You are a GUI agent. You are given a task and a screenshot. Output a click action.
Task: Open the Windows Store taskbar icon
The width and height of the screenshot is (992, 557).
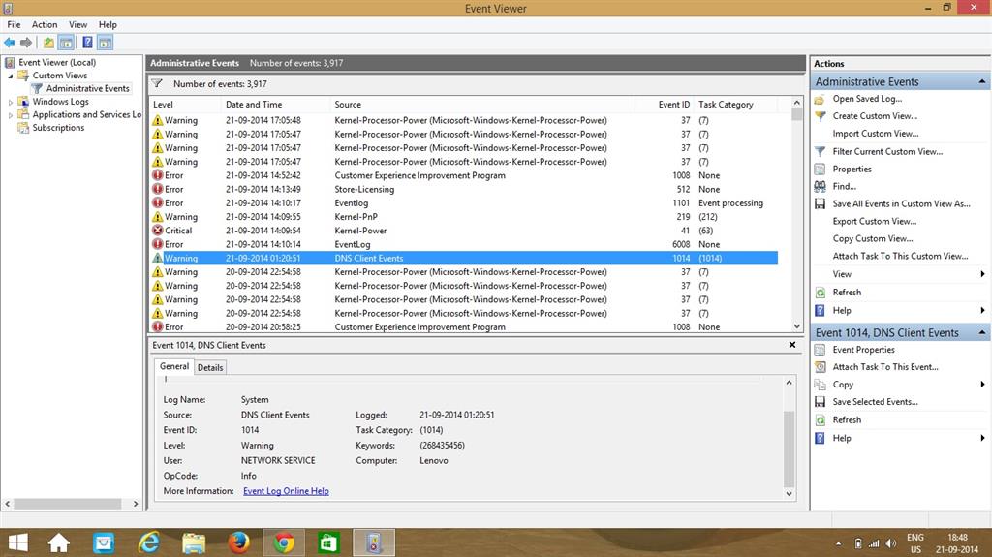[x=328, y=542]
